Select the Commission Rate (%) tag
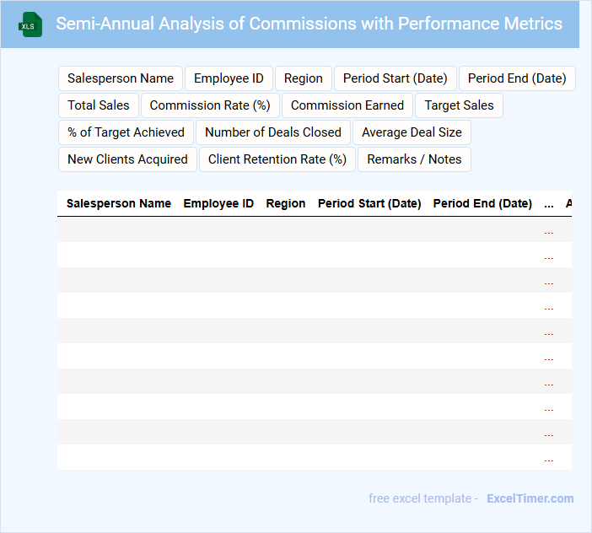592x533 pixels. (x=210, y=105)
